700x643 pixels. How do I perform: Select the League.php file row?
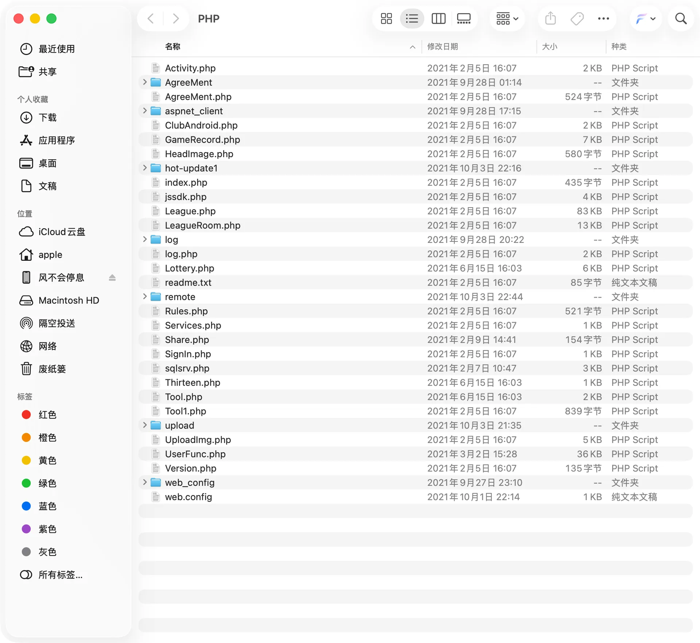click(415, 211)
